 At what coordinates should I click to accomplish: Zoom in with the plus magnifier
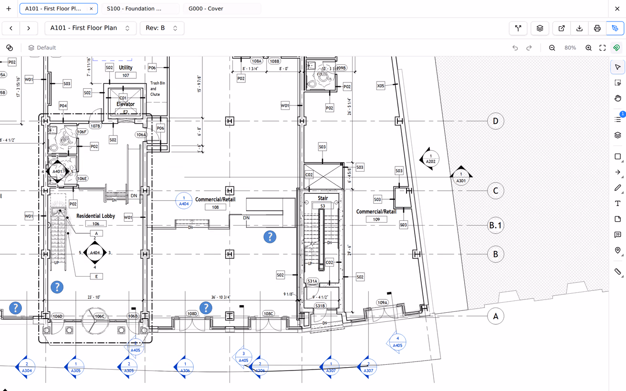pos(589,48)
